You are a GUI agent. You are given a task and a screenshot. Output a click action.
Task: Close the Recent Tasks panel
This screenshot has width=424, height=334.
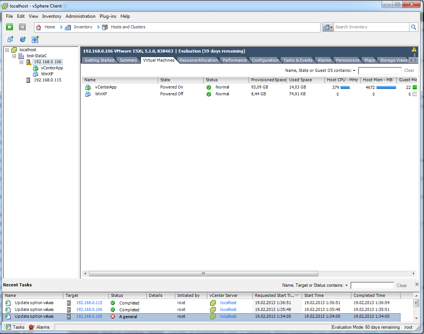417,284
